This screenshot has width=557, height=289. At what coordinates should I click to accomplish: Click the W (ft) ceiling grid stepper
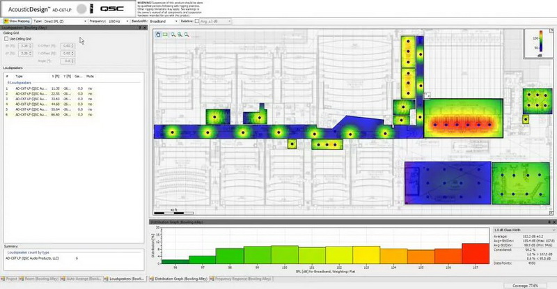click(x=25, y=46)
